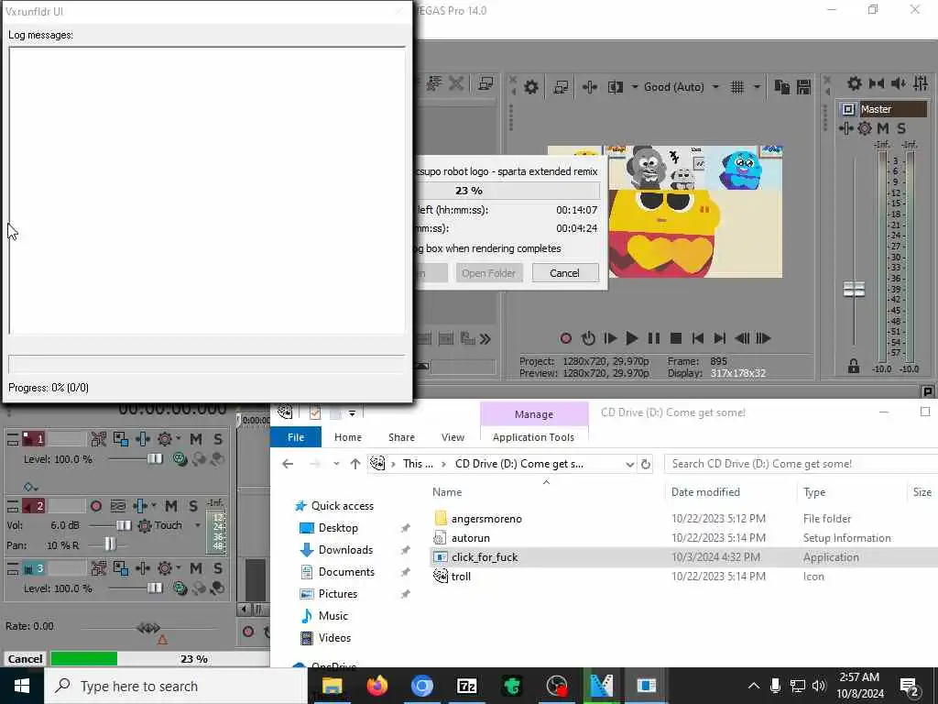The width and height of the screenshot is (938, 704).
Task: Toggle Downmix Output in Master Bus
Action: [x=877, y=83]
